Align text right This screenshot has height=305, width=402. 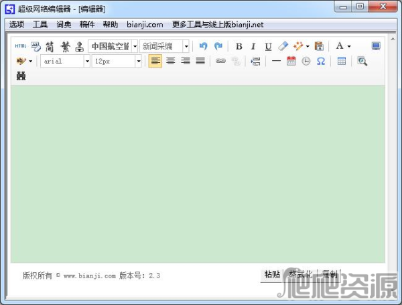(x=186, y=61)
